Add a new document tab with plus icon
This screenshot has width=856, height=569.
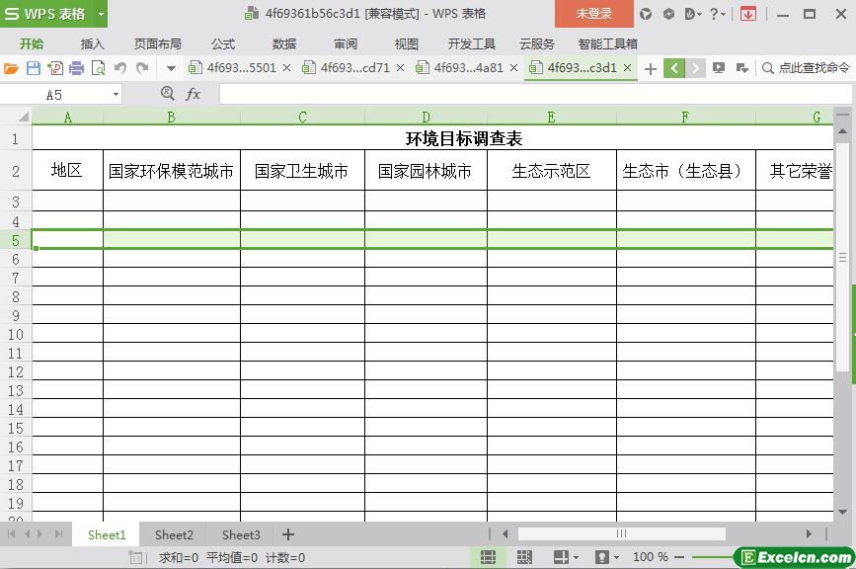(651, 68)
